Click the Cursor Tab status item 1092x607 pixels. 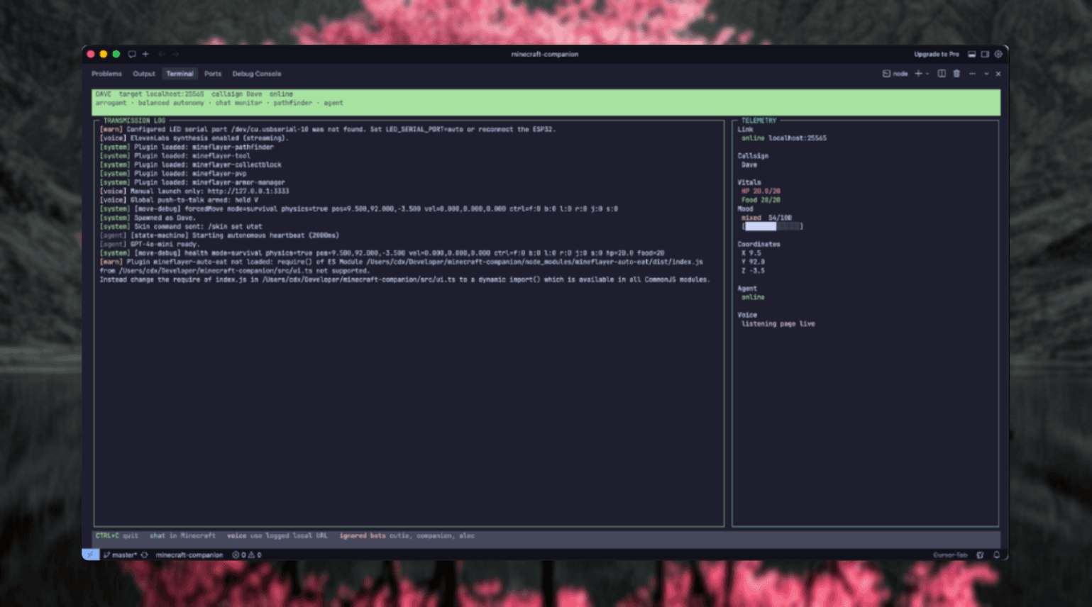point(950,555)
